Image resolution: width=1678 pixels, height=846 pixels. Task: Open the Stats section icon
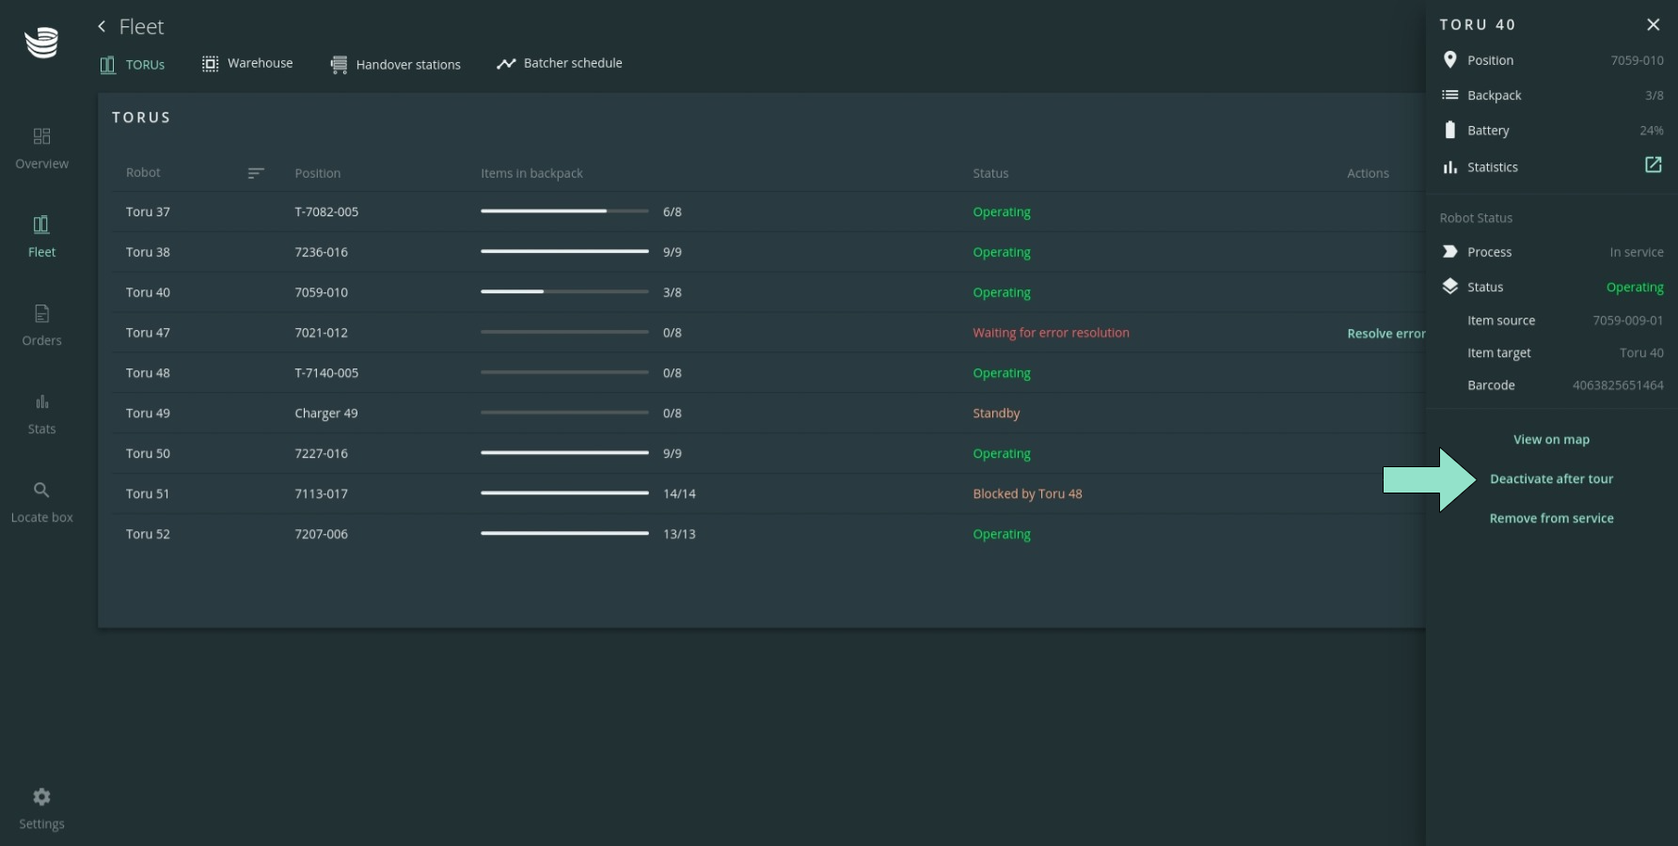[x=41, y=402]
